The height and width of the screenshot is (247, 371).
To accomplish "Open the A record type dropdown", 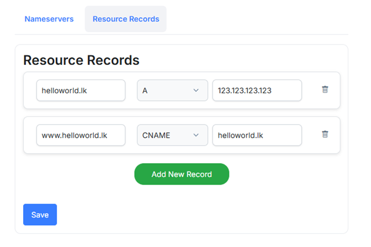I will 172,90.
